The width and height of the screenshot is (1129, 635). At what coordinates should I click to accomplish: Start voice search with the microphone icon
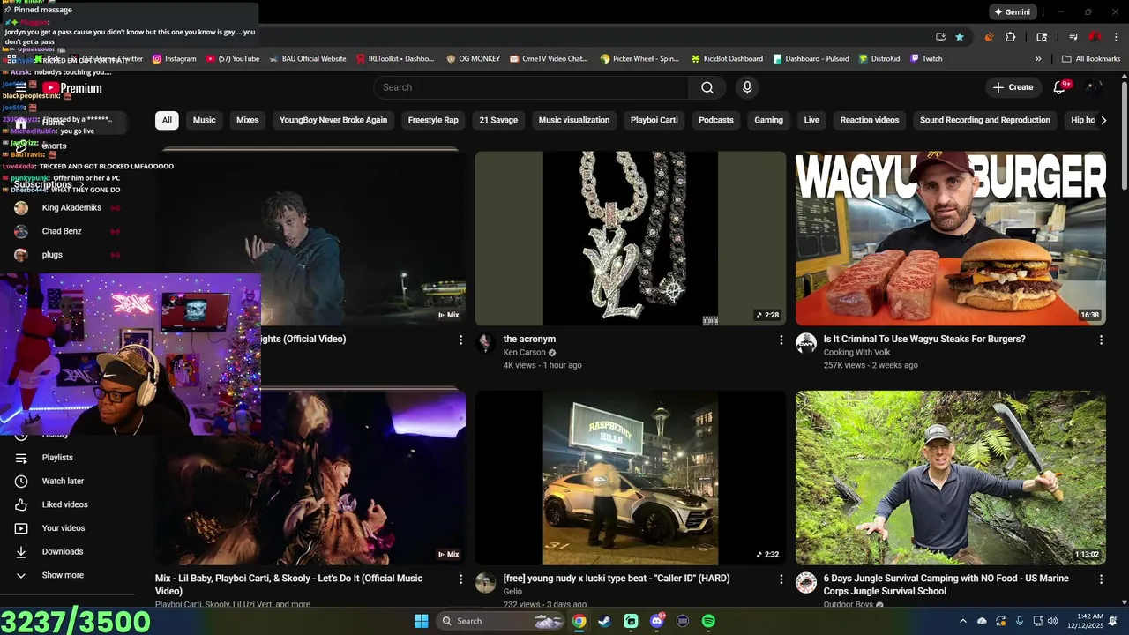747,87
